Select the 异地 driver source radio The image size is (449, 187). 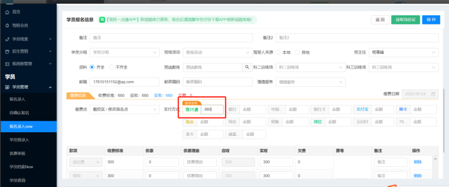click(297, 52)
